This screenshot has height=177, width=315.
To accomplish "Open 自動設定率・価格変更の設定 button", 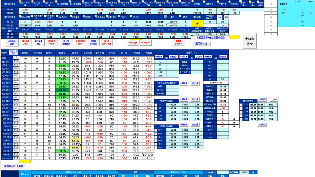I will (211, 37).
